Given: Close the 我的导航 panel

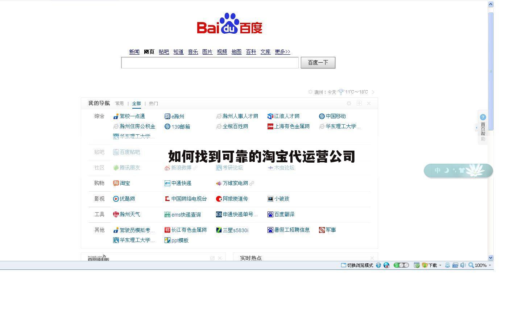Looking at the screenshot, I should [369, 103].
